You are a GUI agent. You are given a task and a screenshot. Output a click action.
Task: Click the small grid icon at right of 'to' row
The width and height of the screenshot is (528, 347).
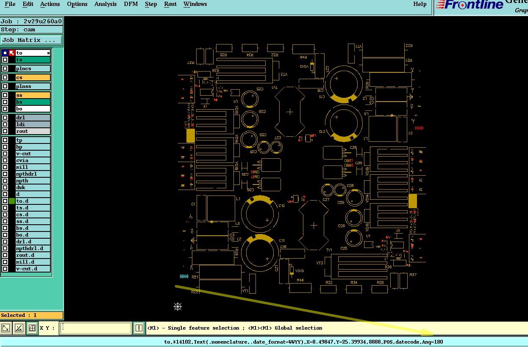click(x=48, y=53)
